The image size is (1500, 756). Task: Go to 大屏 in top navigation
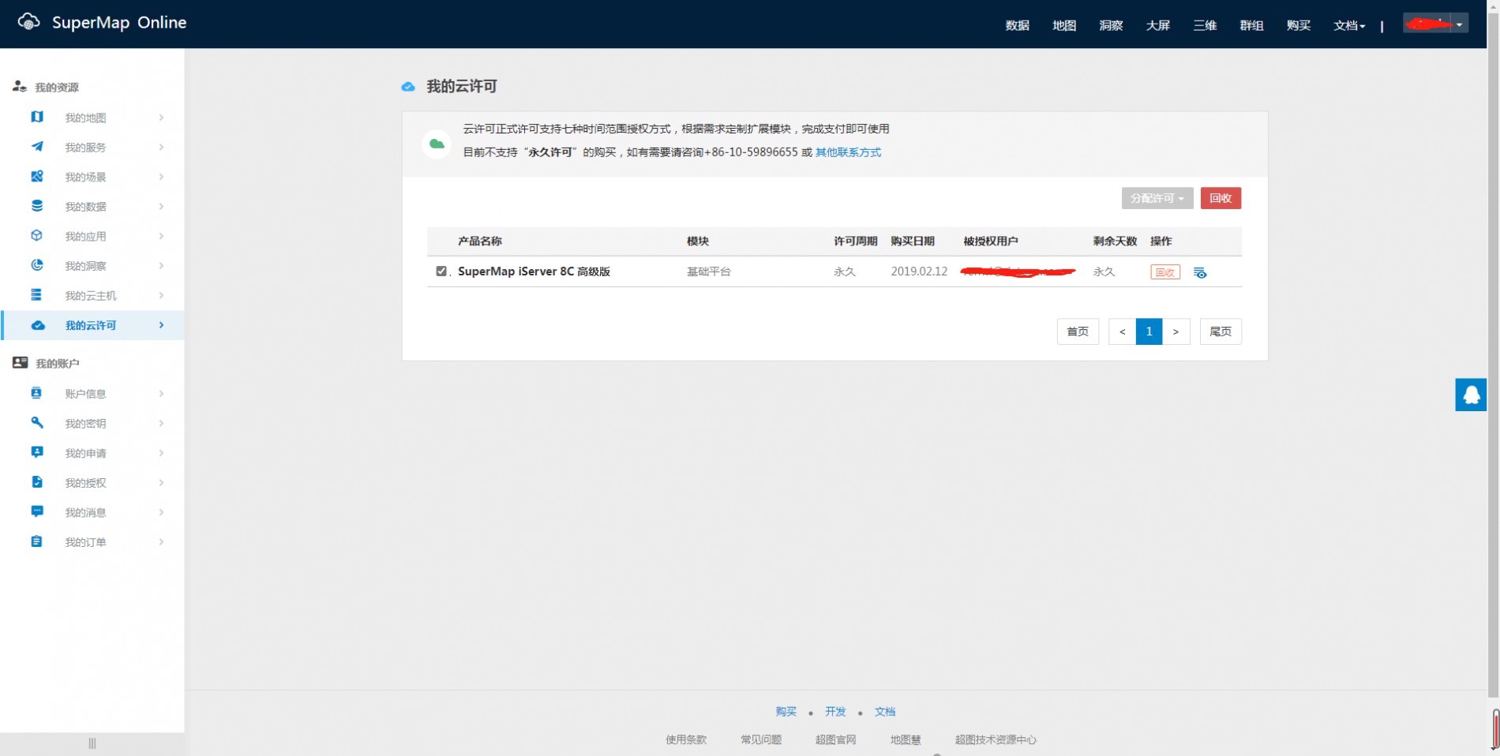1158,25
